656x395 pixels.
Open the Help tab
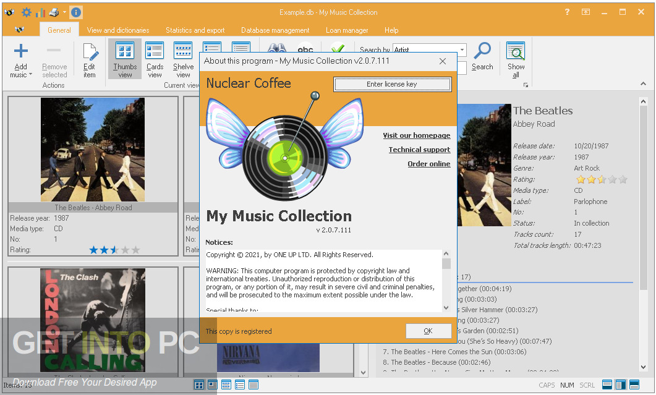(x=391, y=30)
